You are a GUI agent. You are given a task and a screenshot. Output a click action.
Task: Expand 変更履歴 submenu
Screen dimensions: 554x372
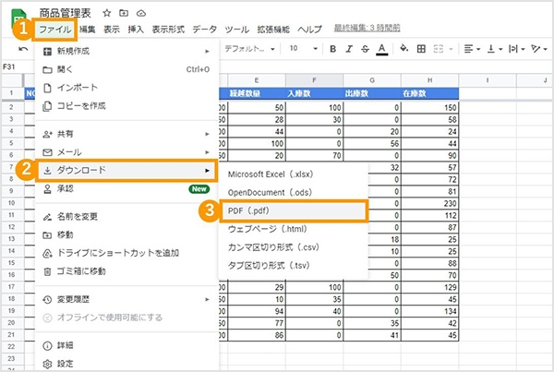pos(126,299)
